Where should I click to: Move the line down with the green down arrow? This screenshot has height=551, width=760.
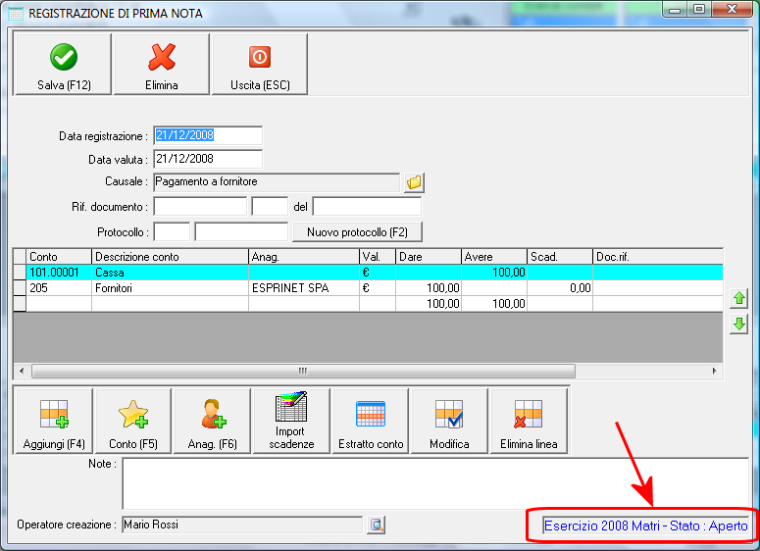coord(739,324)
